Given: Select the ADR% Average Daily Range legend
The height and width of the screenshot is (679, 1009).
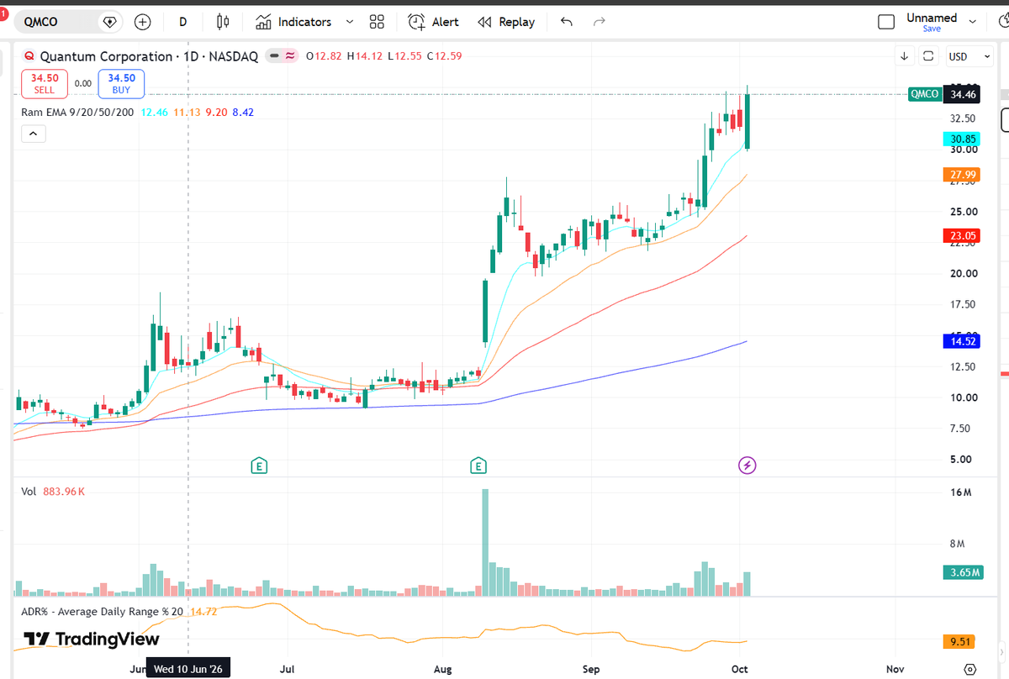Looking at the screenshot, I should tap(103, 612).
